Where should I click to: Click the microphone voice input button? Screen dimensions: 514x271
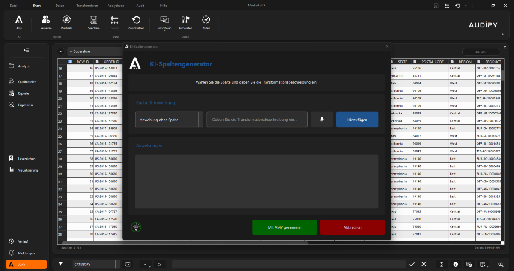(x=322, y=120)
